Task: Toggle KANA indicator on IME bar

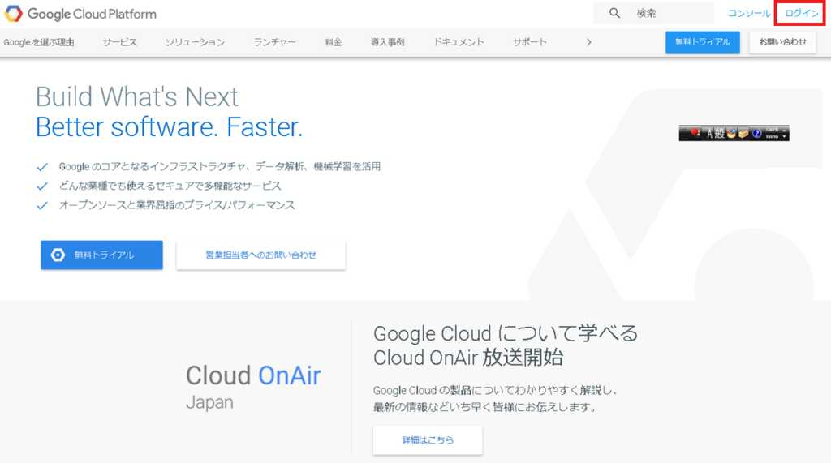Action: click(x=772, y=137)
